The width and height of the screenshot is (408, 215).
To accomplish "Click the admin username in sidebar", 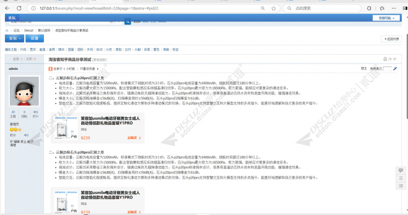I will [x=13, y=69].
